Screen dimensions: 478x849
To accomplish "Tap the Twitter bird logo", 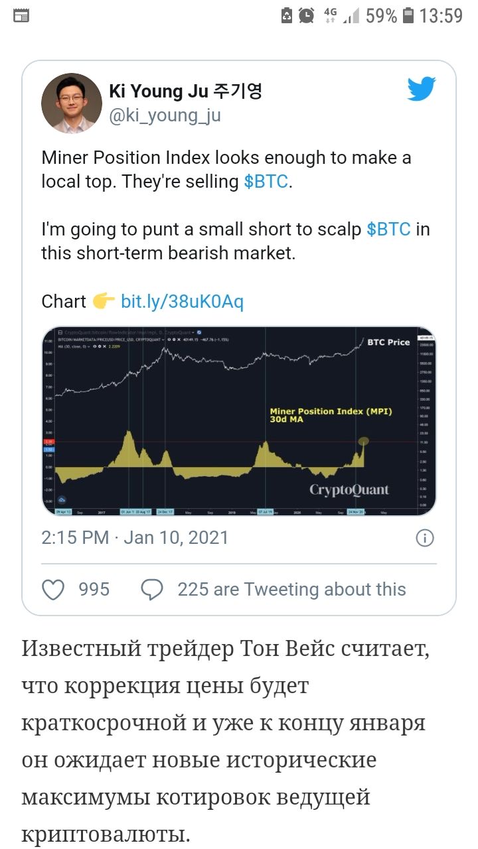I will tap(421, 88).
